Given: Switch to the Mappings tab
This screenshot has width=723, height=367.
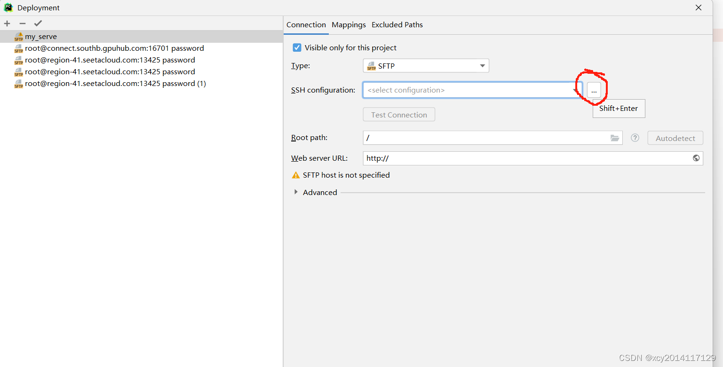Looking at the screenshot, I should coord(349,24).
